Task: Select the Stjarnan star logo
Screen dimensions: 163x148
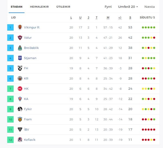Action: tap(20, 58)
